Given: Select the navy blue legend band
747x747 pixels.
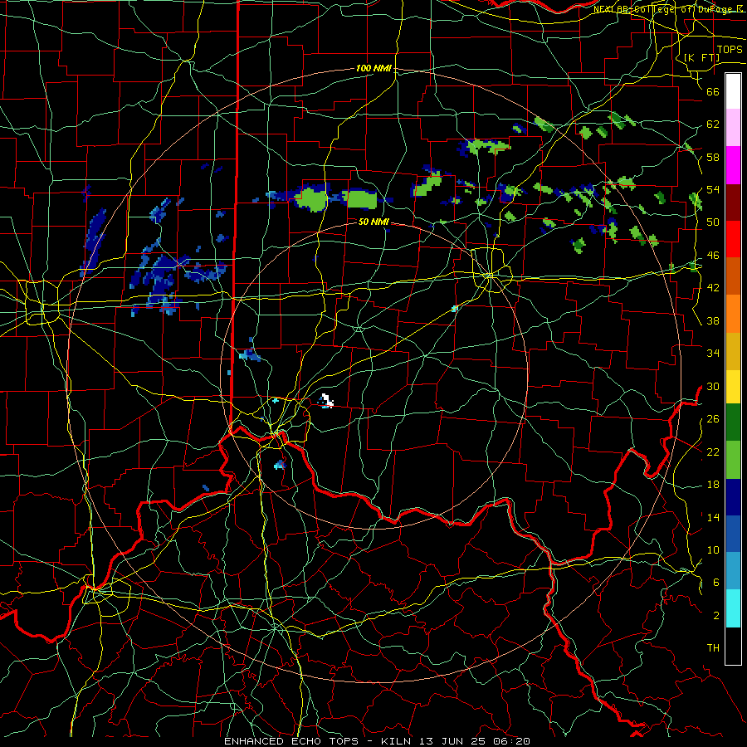Looking at the screenshot, I should tap(733, 497).
